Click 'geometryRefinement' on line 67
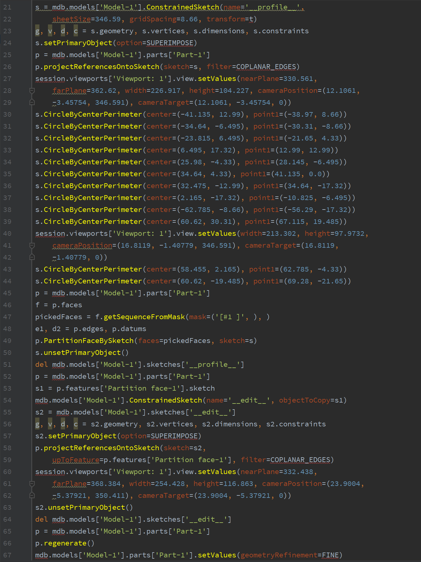This screenshot has height=562, width=421. click(x=279, y=555)
